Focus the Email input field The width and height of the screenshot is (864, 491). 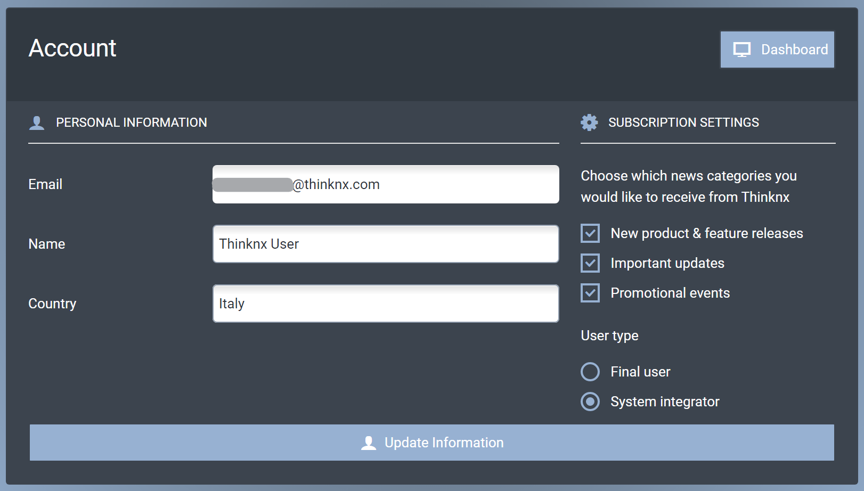[426, 184]
